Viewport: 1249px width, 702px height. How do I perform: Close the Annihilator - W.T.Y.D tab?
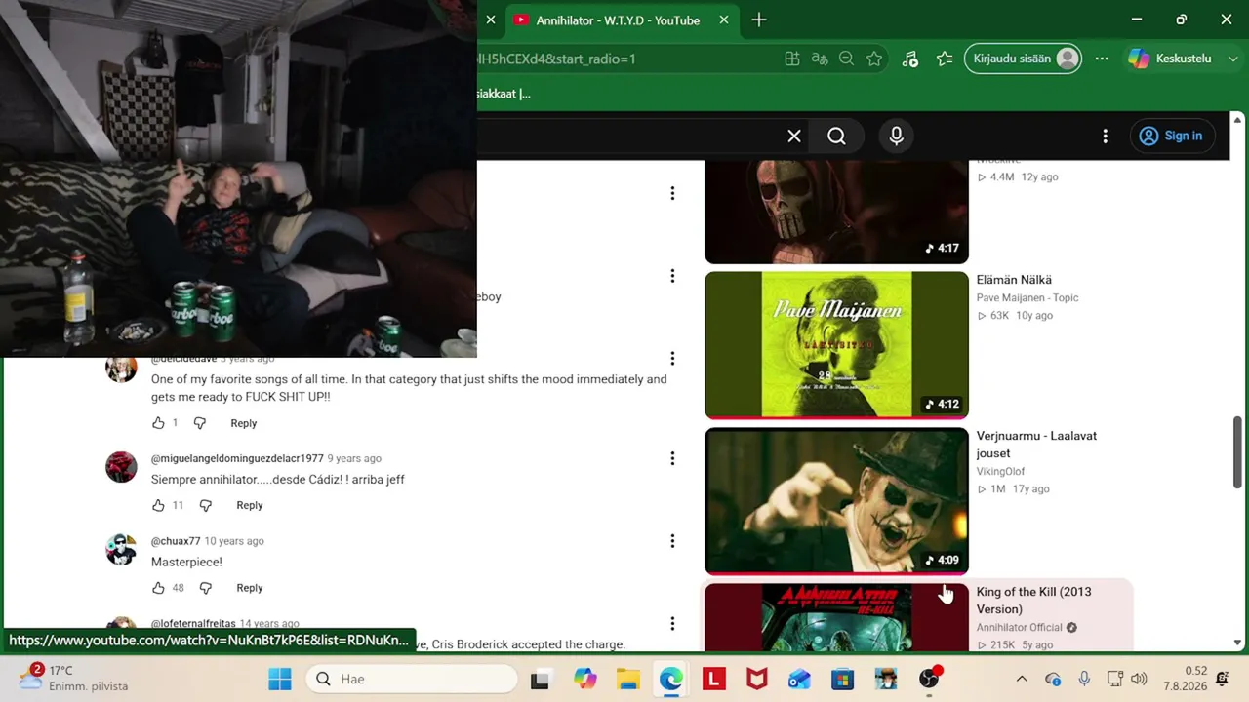pyautogui.click(x=724, y=19)
